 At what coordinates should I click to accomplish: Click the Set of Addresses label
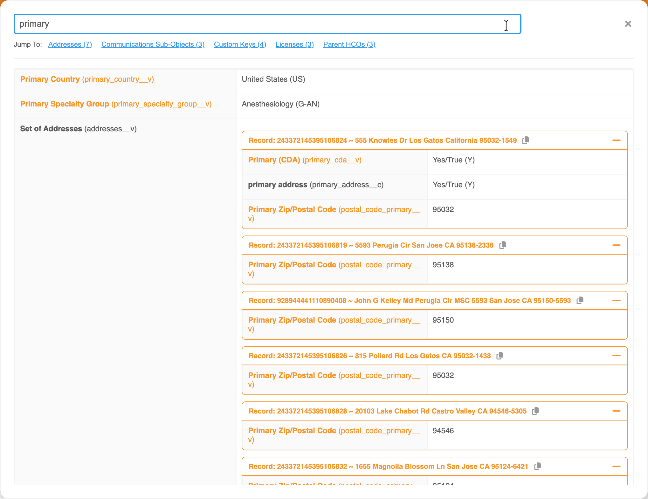coord(79,129)
